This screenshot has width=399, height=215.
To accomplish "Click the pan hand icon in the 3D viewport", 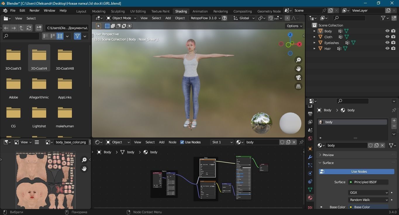I will (298, 69).
